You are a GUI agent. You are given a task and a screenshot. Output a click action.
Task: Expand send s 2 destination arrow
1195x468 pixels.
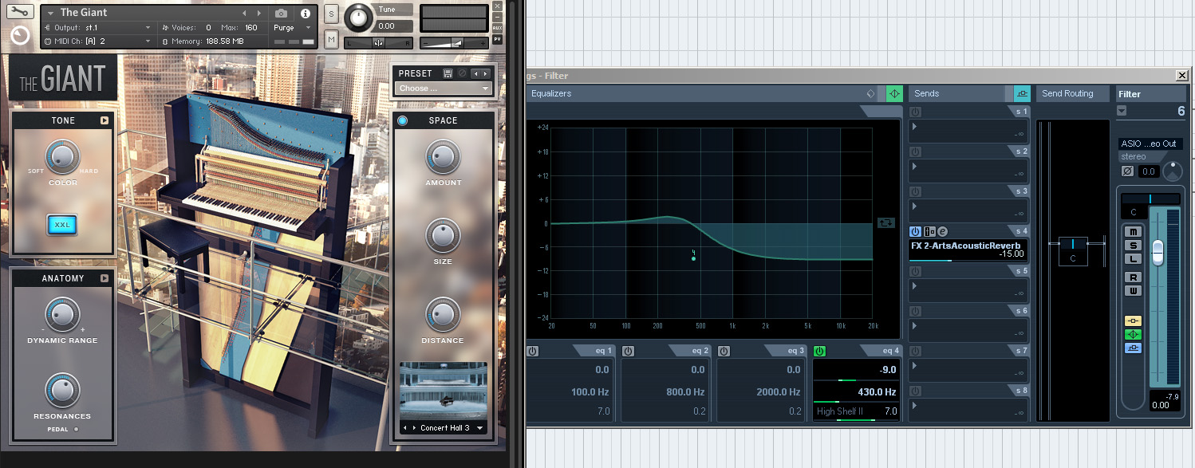[x=914, y=166]
